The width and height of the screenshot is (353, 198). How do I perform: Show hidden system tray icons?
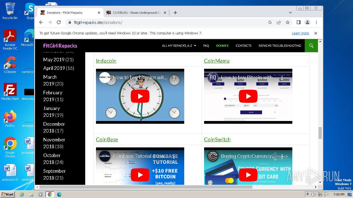click(307, 194)
